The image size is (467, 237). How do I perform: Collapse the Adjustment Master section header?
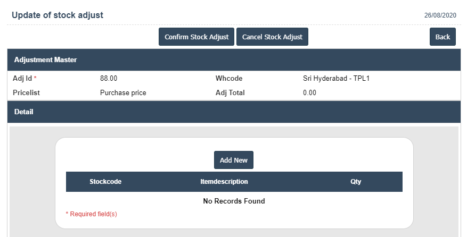pyautogui.click(x=46, y=60)
